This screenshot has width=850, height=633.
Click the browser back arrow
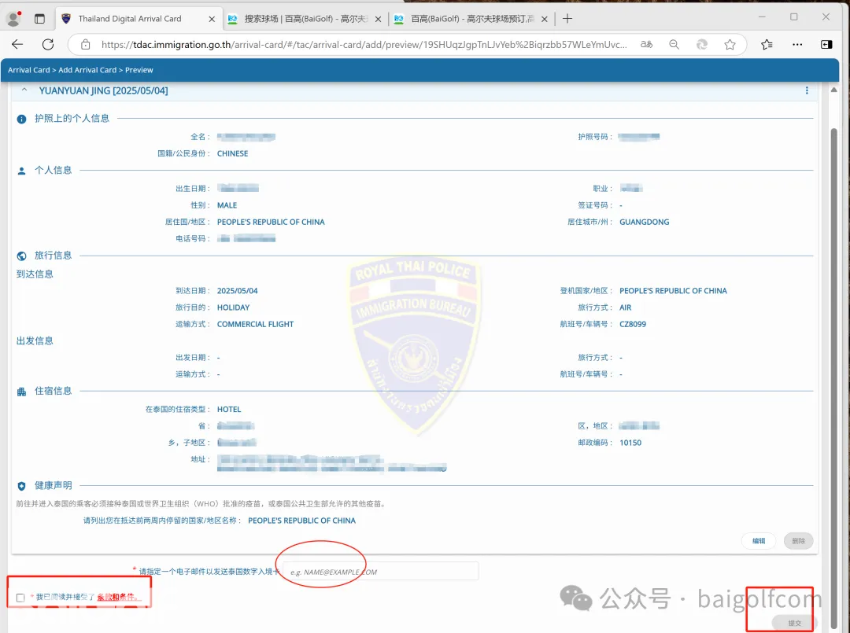(17, 45)
